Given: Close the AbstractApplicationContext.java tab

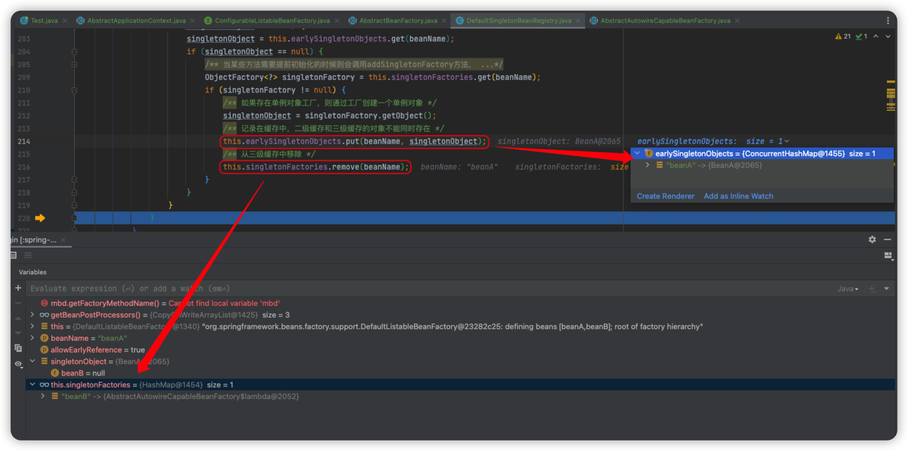Looking at the screenshot, I should click(192, 21).
